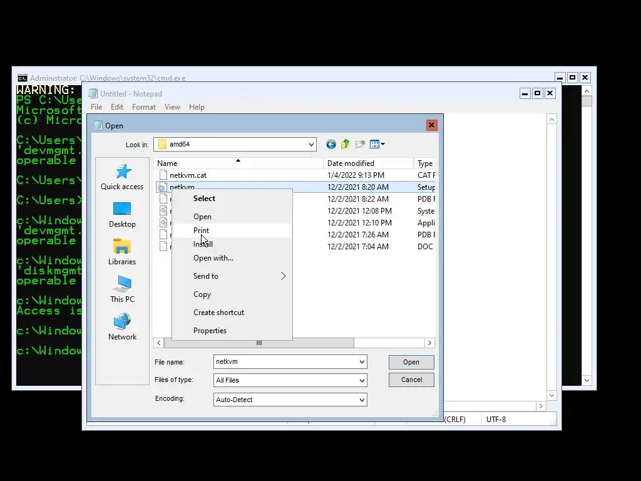Screen dimensions: 641x481
Task: Open Notepad's Format menu
Action: tap(144, 106)
